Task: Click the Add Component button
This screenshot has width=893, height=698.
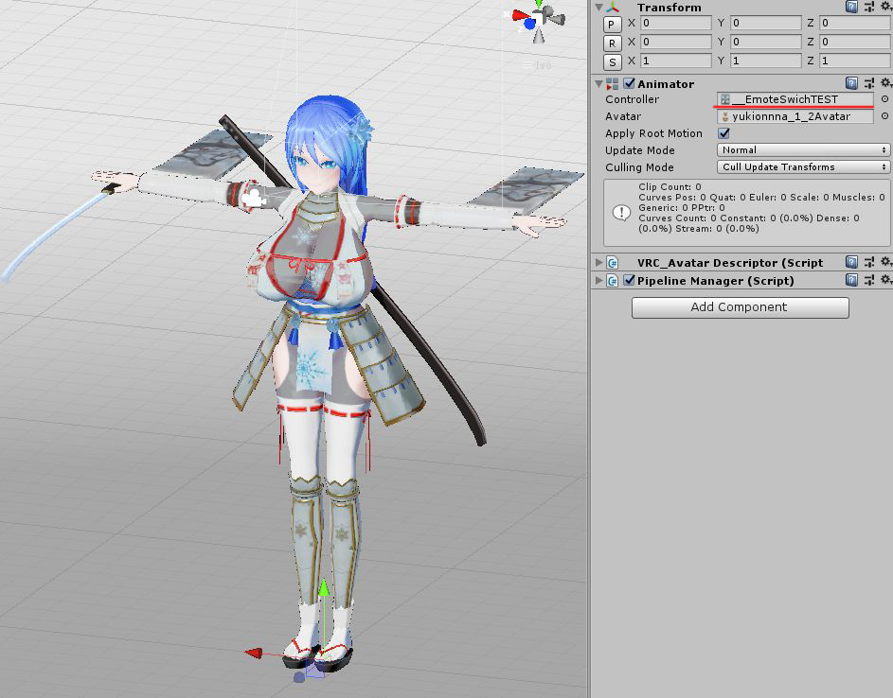Action: [x=740, y=307]
